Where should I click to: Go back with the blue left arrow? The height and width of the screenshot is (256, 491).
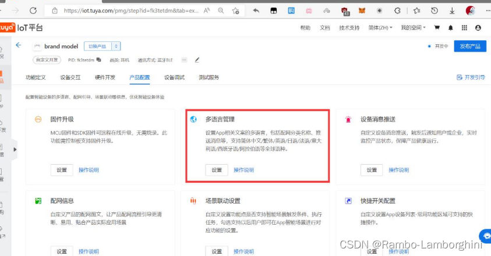[x=19, y=45]
